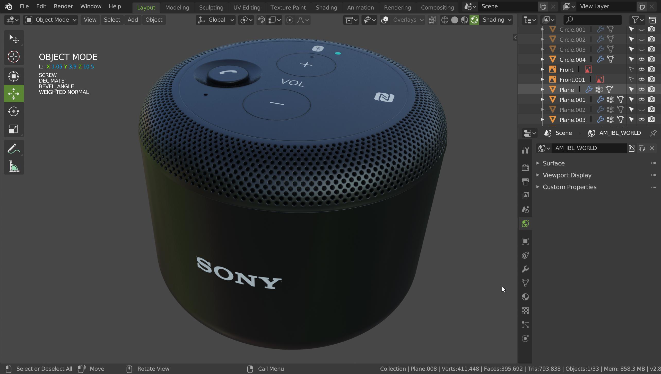
Task: Open the Texture properties tab
Action: click(x=525, y=311)
